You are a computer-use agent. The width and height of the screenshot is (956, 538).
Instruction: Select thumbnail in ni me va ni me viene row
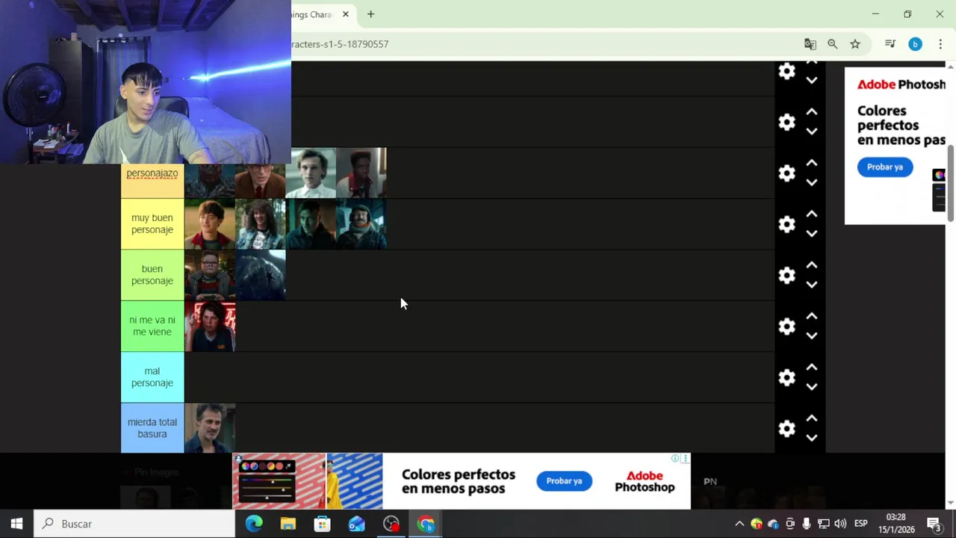pyautogui.click(x=210, y=327)
